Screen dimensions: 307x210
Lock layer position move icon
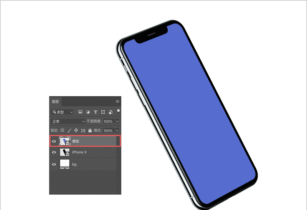[76, 130]
